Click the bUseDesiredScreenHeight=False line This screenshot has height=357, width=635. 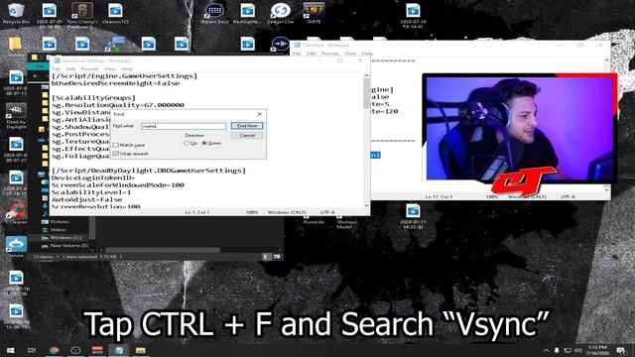pos(115,83)
